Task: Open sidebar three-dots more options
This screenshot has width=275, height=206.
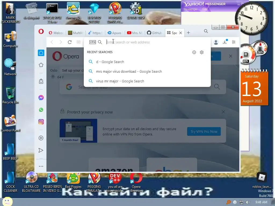Action: click(x=41, y=166)
